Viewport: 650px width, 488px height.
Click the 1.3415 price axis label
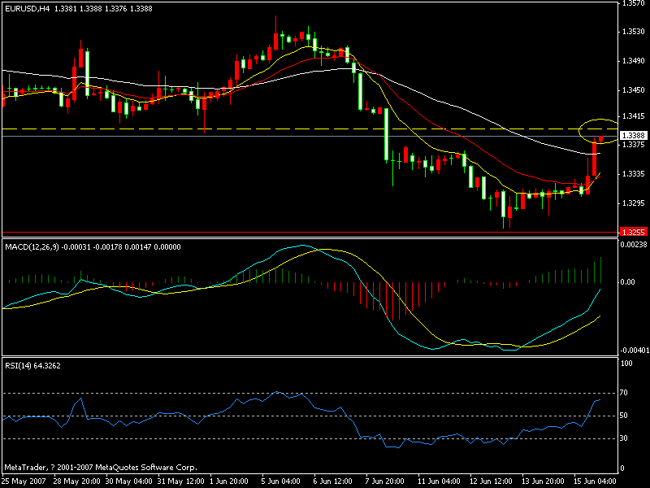click(x=634, y=116)
